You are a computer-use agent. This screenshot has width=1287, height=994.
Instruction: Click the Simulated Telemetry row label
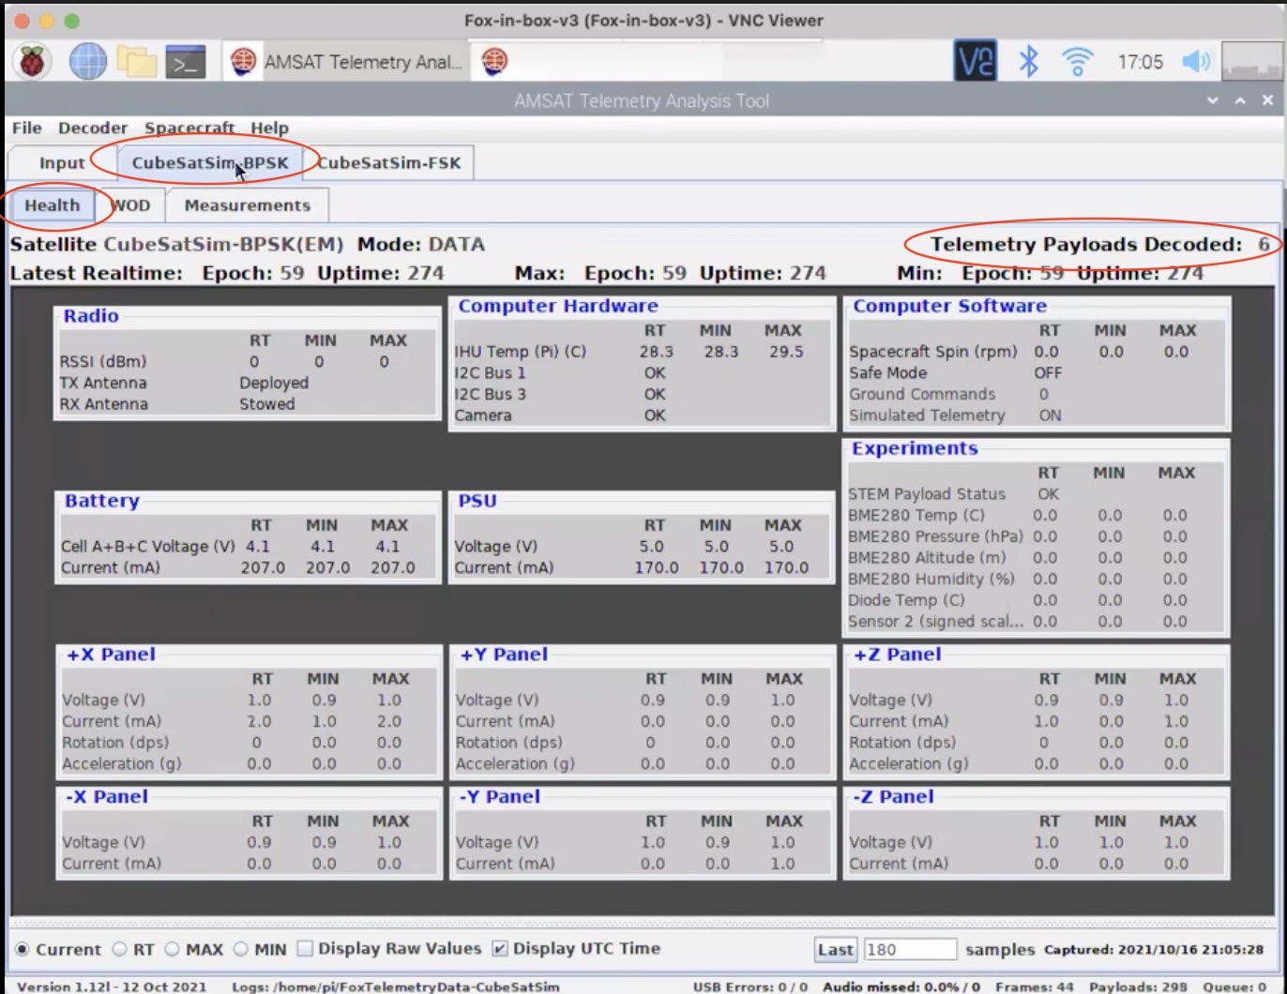[x=927, y=415]
